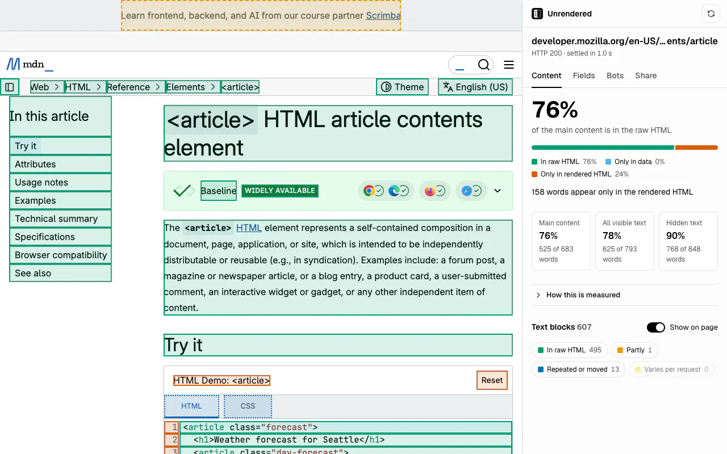Click the Unrendered app logo icon

[537, 14]
